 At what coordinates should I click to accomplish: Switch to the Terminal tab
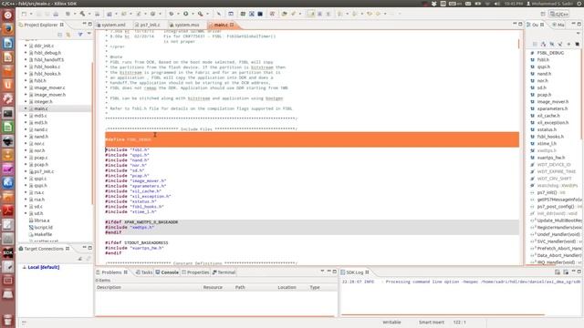[x=224, y=272]
